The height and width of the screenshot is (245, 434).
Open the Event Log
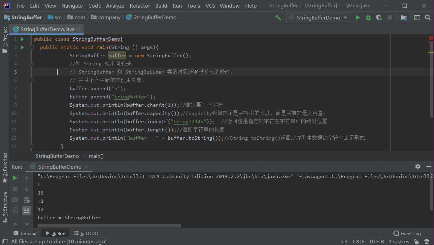click(x=407, y=233)
